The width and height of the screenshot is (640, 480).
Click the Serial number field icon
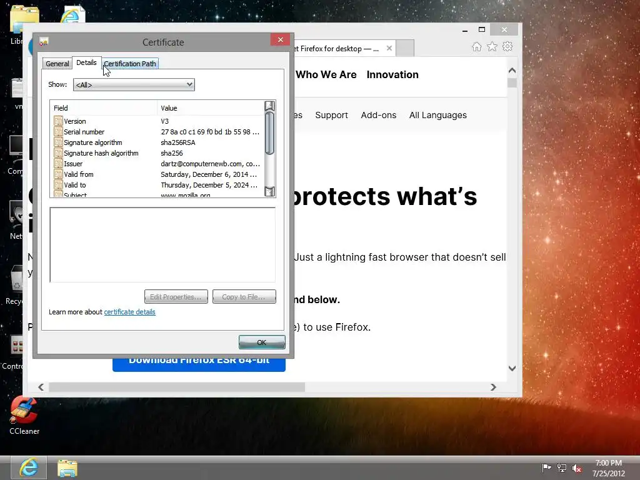coord(58,131)
